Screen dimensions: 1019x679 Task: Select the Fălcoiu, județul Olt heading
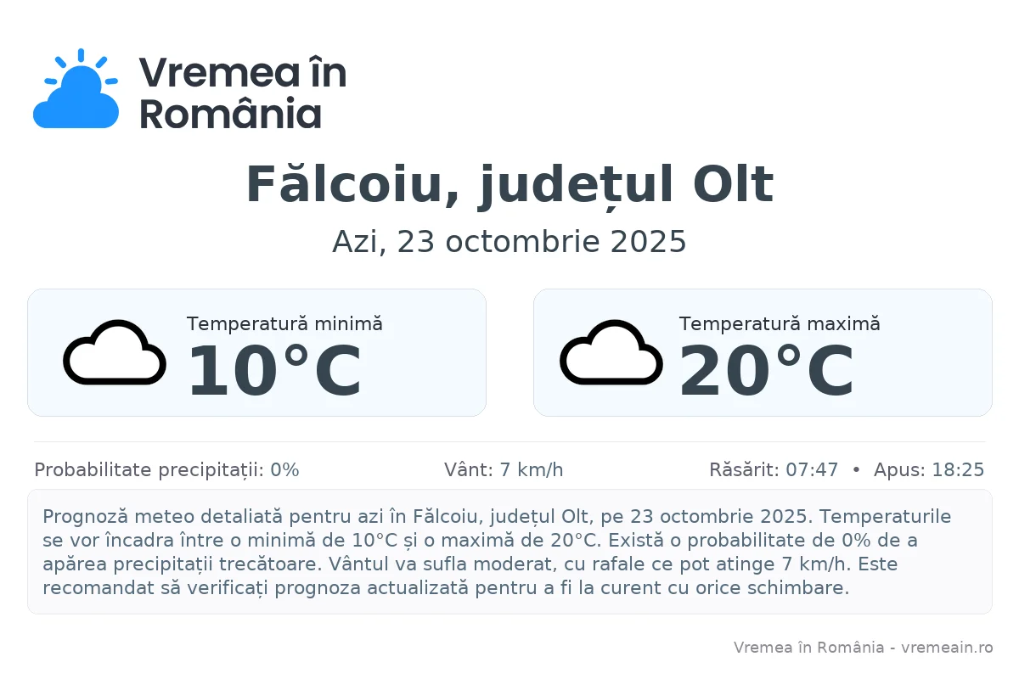(509, 185)
